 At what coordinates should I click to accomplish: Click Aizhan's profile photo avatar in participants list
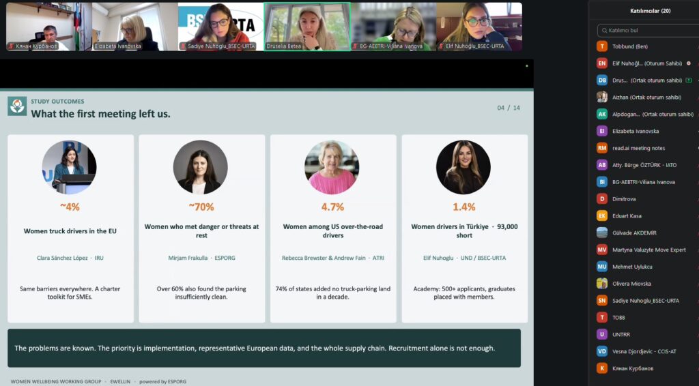click(602, 97)
